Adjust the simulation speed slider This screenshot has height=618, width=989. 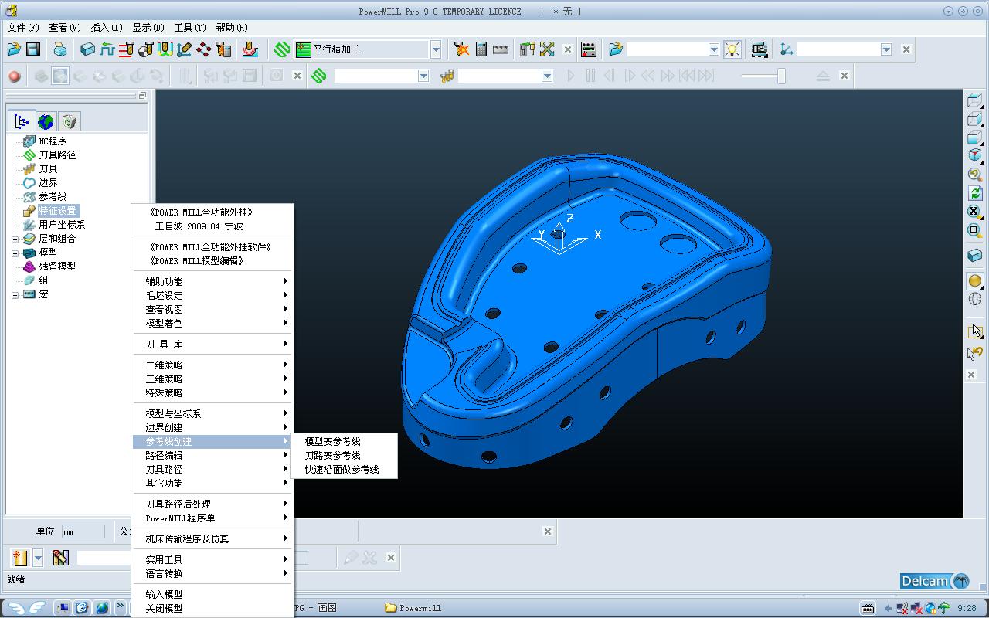[x=781, y=76]
